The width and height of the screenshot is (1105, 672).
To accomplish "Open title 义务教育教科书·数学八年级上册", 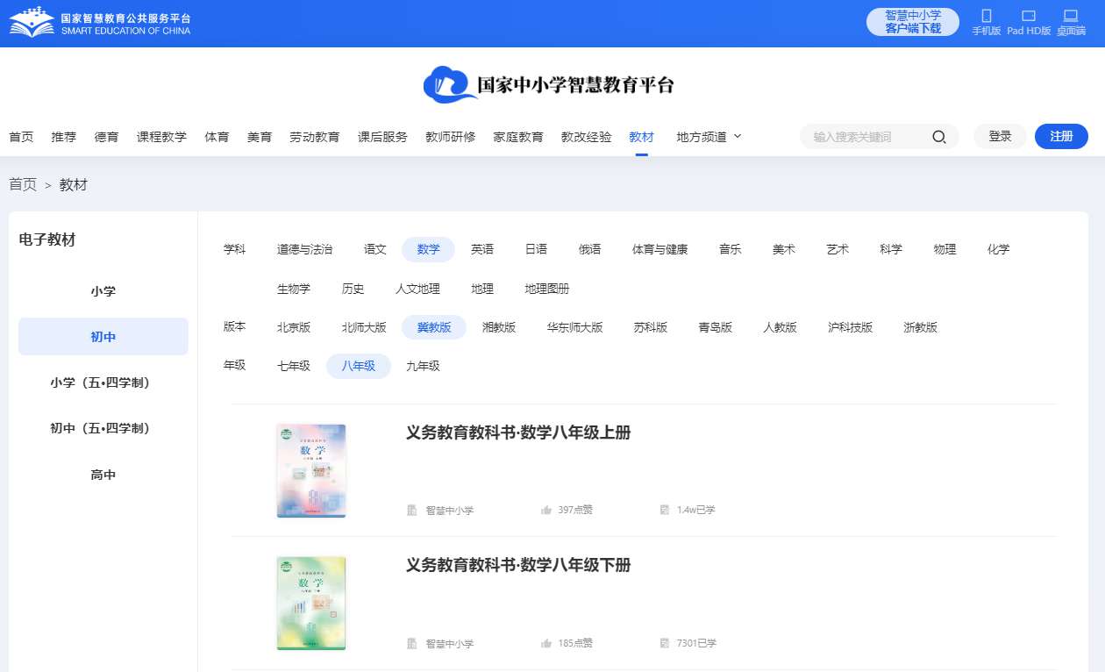I will tap(518, 433).
